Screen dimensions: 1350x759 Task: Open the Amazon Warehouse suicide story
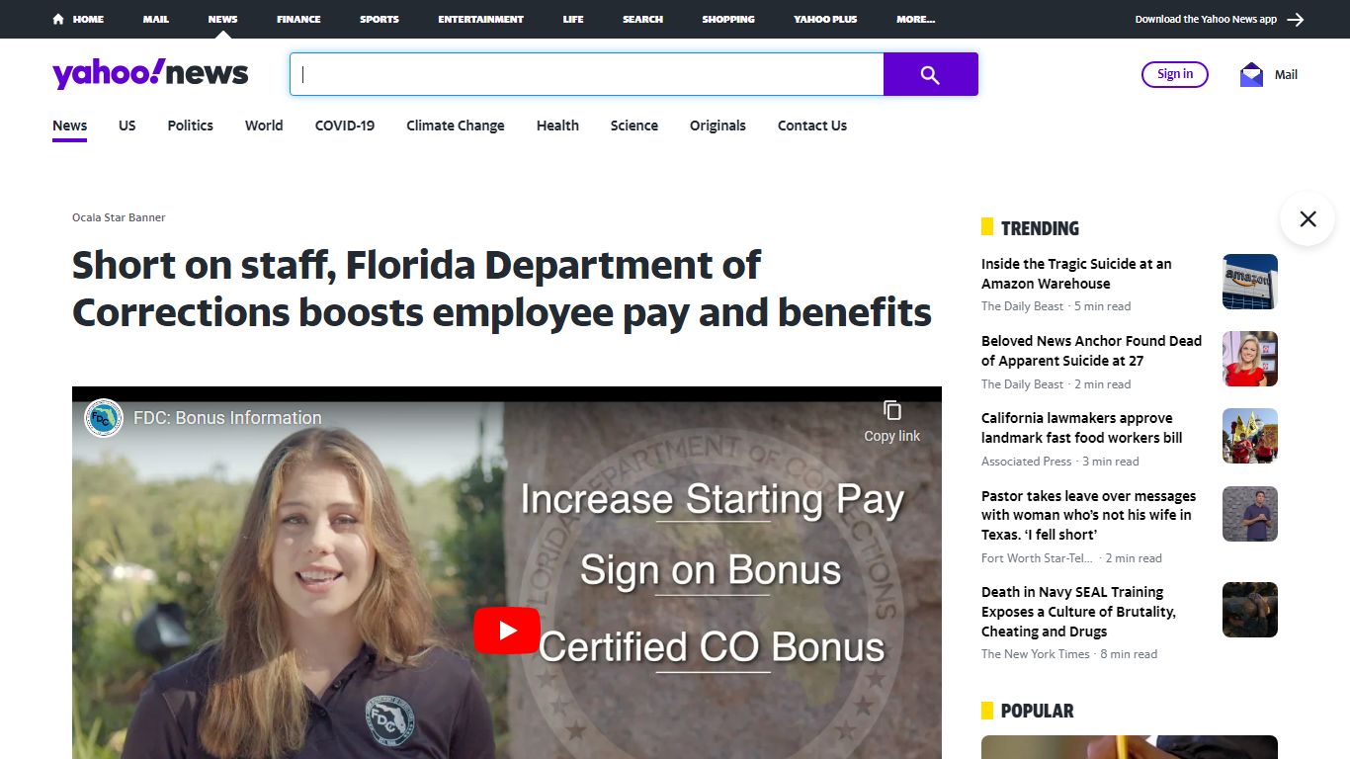coord(1076,274)
